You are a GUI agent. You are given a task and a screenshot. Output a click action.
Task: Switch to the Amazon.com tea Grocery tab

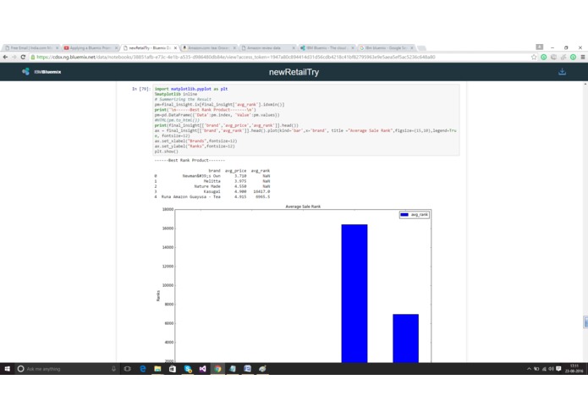point(208,48)
